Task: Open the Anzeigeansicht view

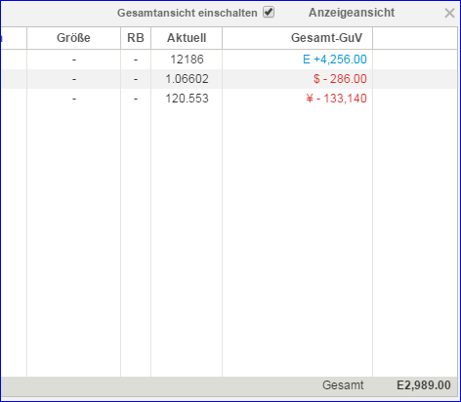Action: click(x=352, y=13)
